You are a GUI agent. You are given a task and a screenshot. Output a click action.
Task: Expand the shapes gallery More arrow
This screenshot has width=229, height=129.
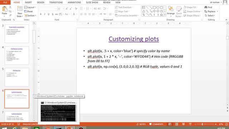[165, 15]
